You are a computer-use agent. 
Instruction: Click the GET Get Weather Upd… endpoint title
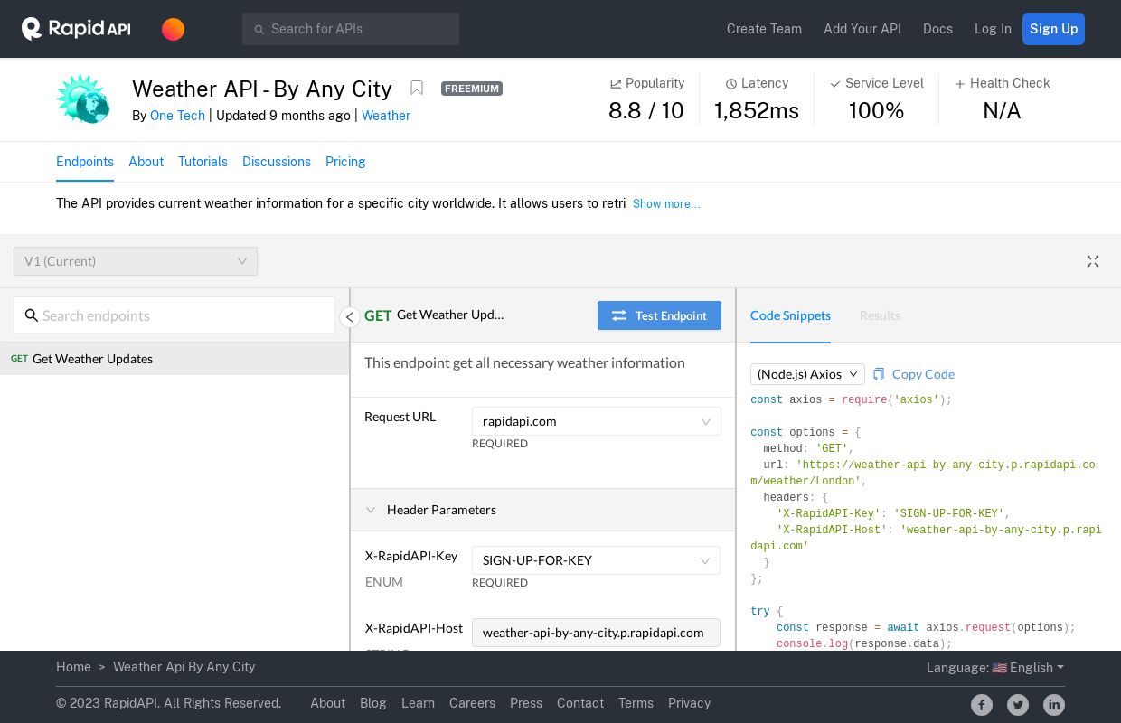click(x=434, y=315)
